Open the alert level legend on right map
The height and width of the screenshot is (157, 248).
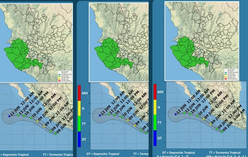click(231, 74)
